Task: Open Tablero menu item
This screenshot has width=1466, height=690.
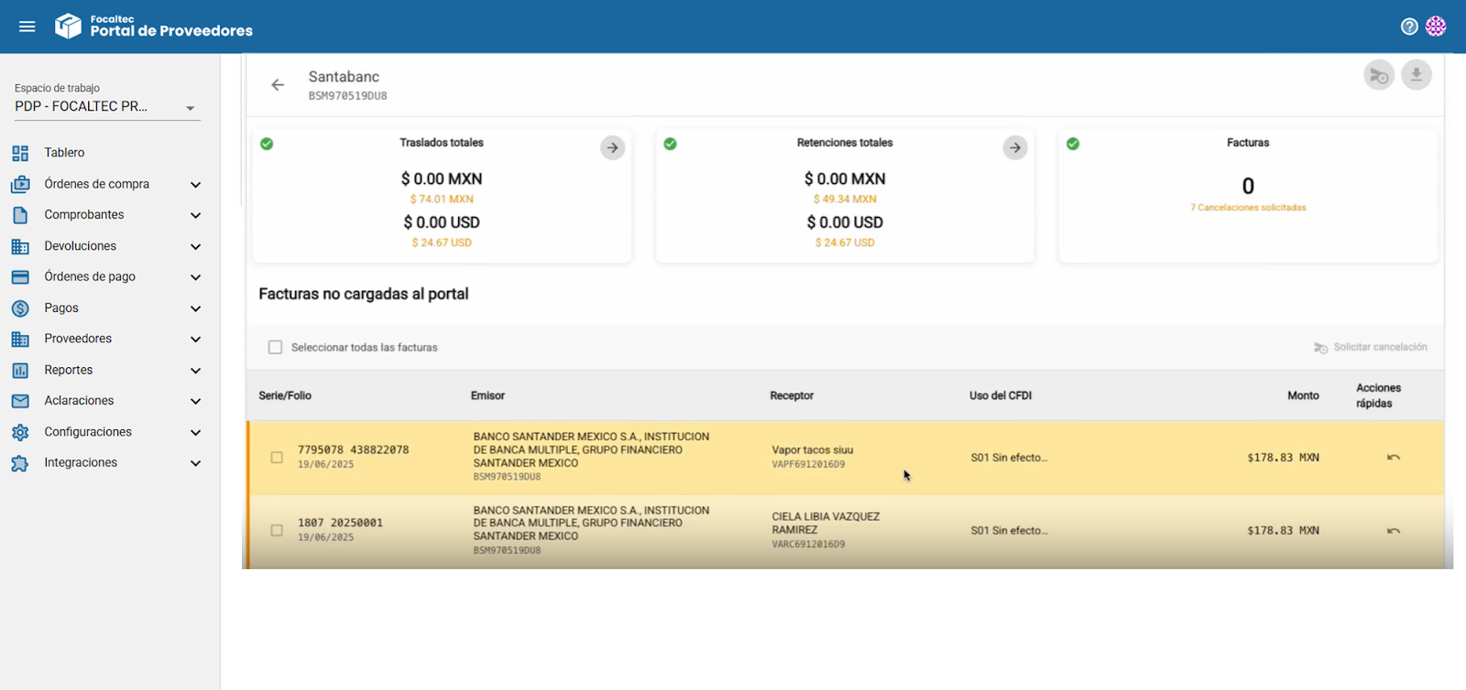Action: pyautogui.click(x=64, y=153)
